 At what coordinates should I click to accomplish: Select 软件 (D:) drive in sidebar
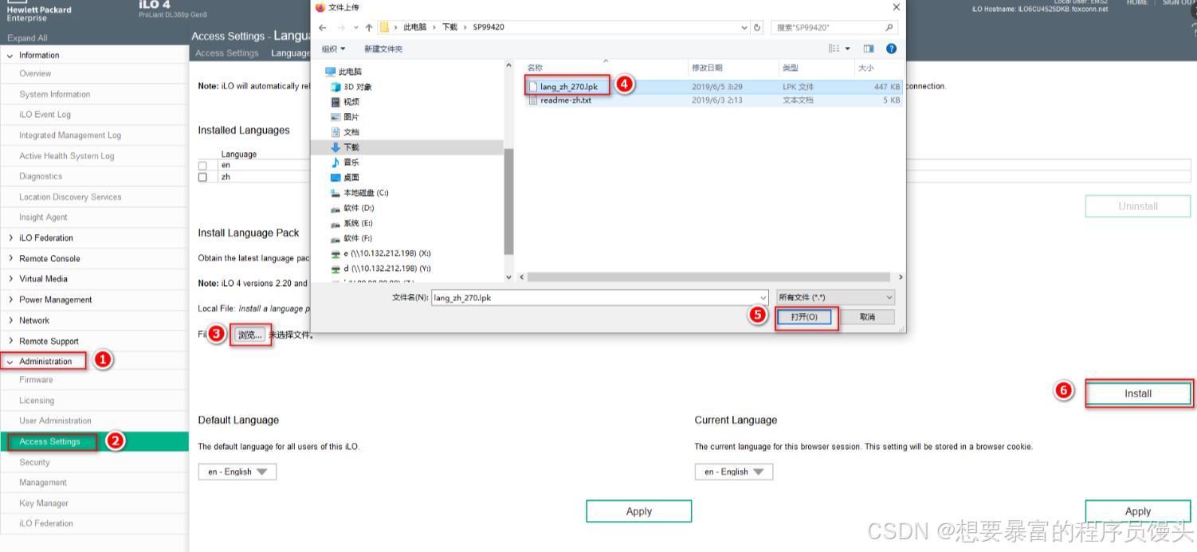click(351, 208)
